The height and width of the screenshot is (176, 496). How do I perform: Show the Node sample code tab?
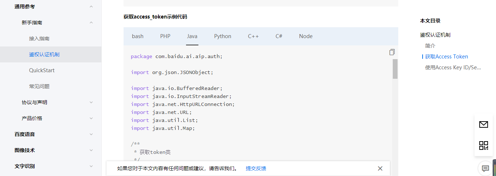point(306,36)
